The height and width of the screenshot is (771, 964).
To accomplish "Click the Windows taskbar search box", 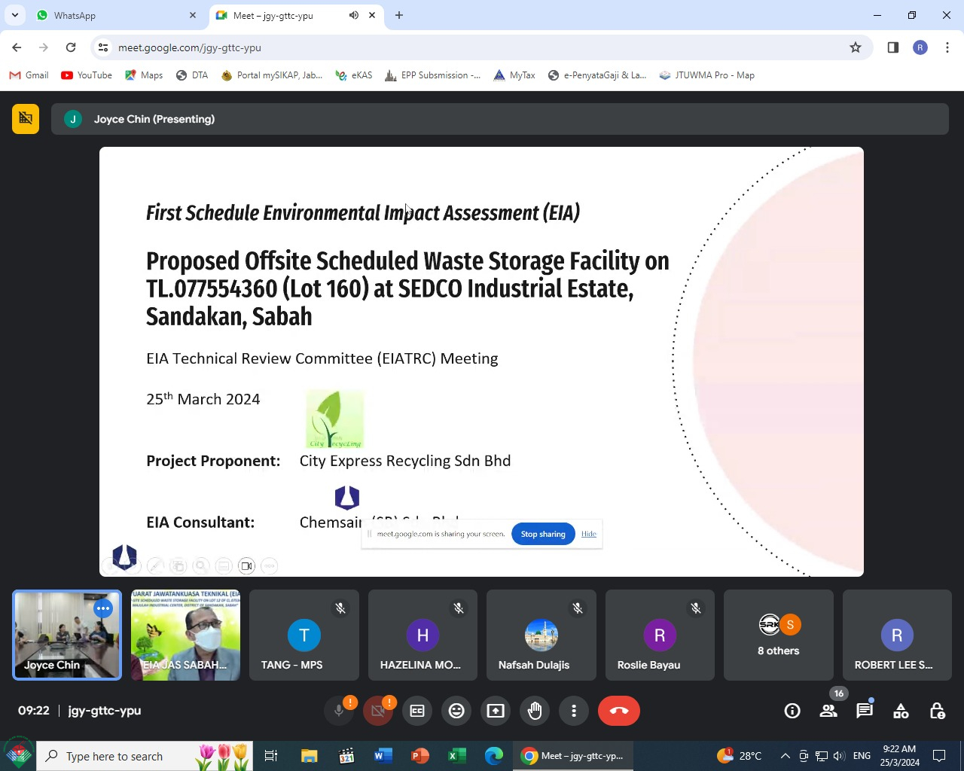I will point(144,756).
